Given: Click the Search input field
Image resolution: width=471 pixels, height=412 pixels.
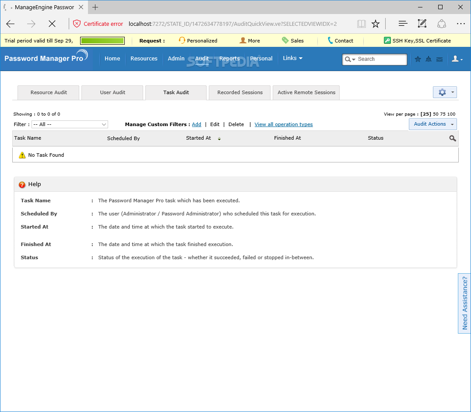Looking at the screenshot, I should pyautogui.click(x=381, y=59).
